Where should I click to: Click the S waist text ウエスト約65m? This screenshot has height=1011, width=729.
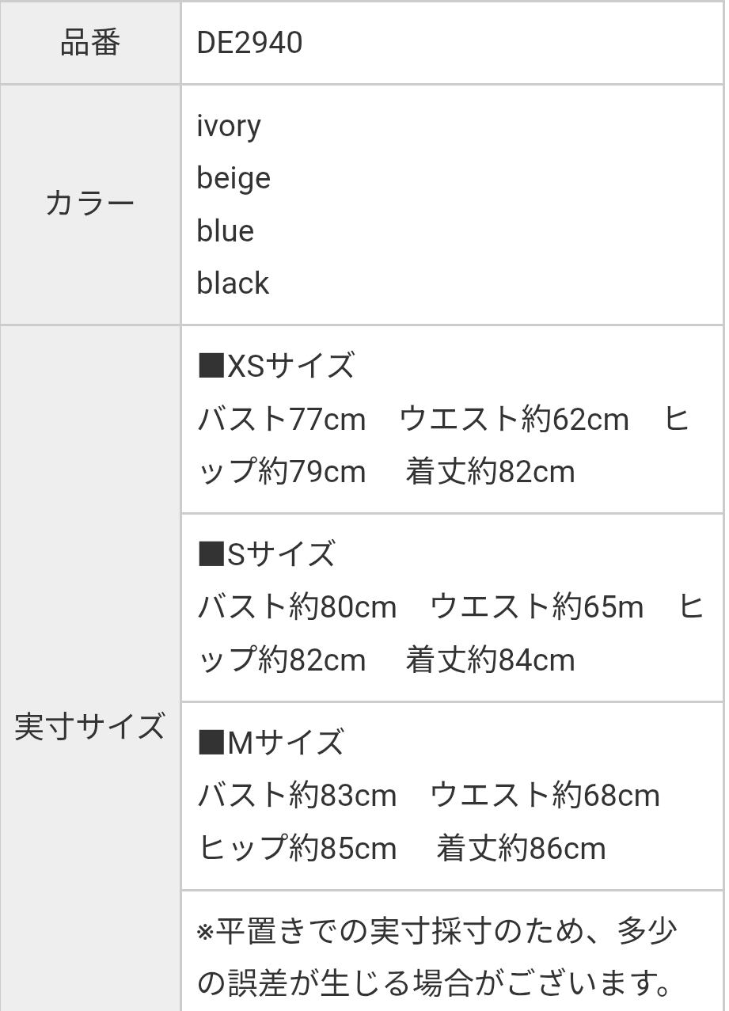tap(537, 607)
